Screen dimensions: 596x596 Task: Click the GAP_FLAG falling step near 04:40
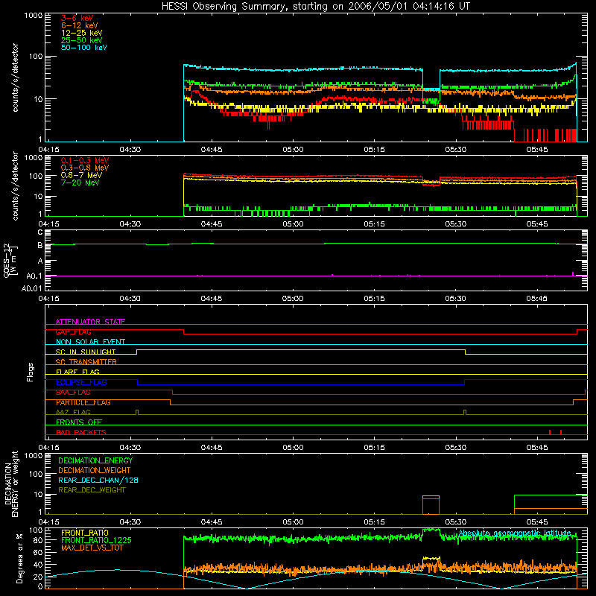coord(183,332)
